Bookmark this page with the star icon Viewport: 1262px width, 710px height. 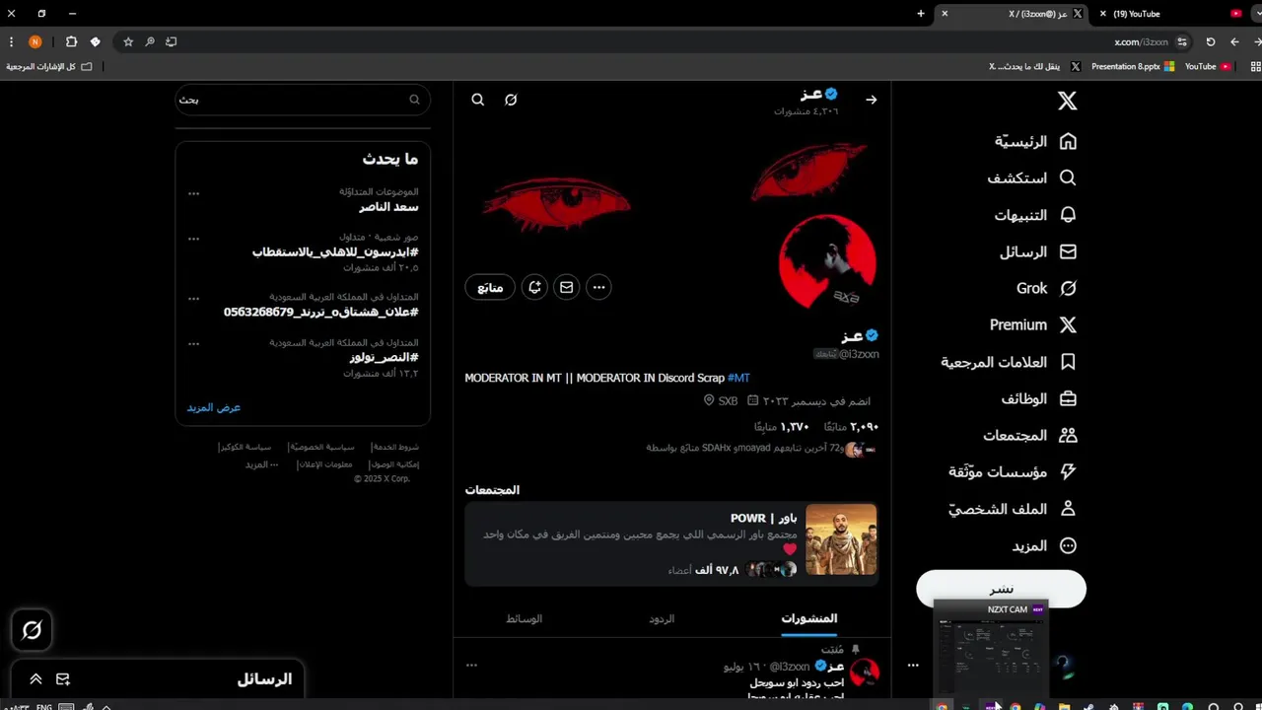(x=128, y=41)
